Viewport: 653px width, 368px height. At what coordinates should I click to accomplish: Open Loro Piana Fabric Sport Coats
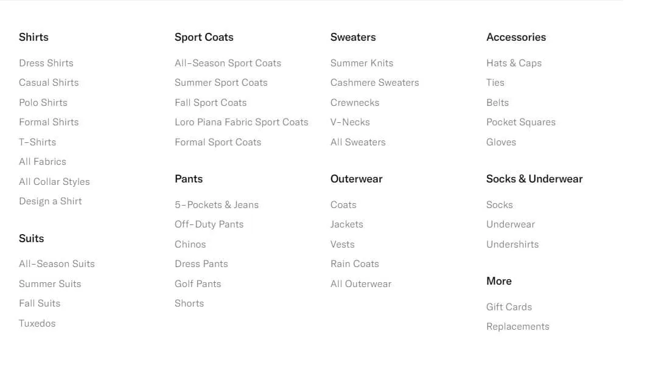(x=241, y=122)
